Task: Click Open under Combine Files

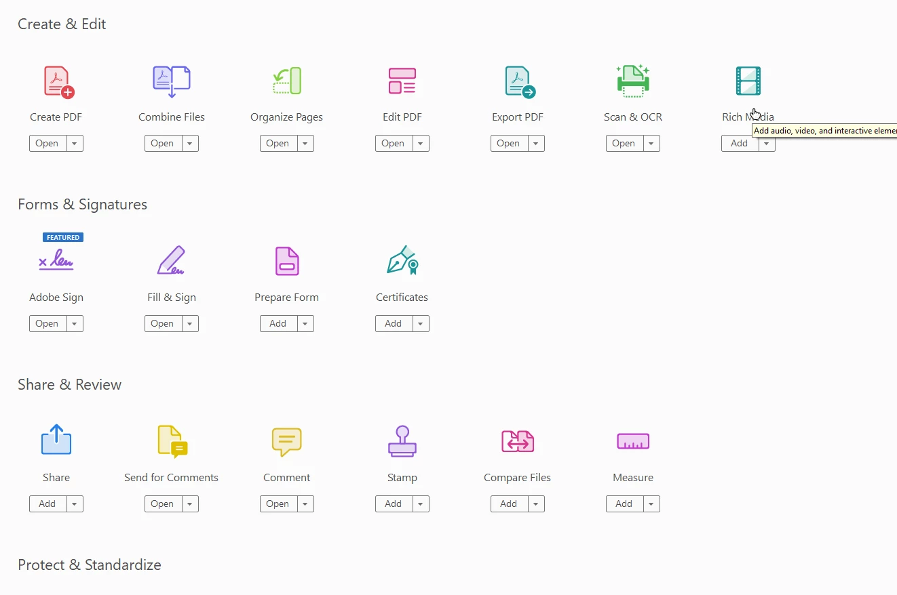Action: click(163, 143)
